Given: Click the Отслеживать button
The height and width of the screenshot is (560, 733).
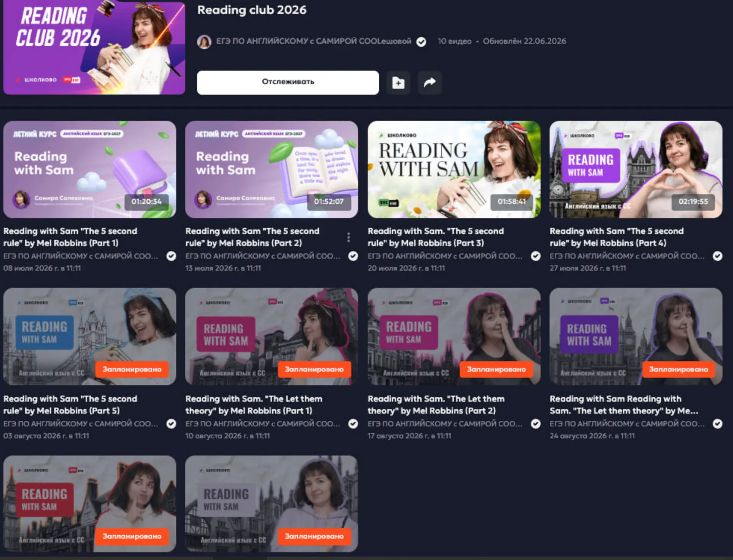Looking at the screenshot, I should [x=288, y=82].
